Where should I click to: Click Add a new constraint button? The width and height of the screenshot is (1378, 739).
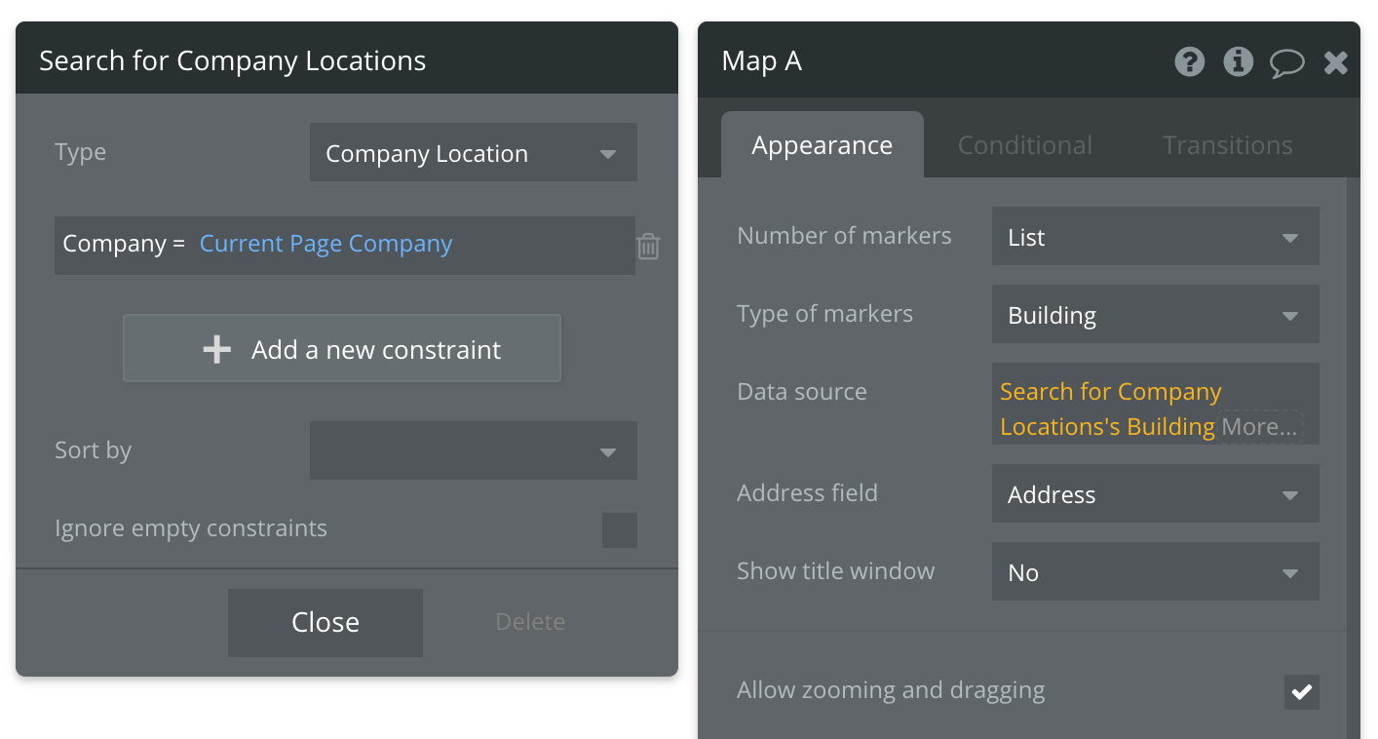[x=342, y=349]
